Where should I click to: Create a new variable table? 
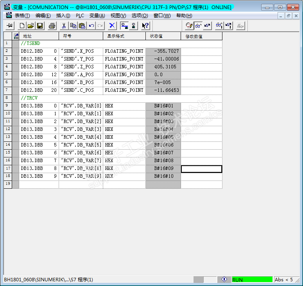click(22, 26)
